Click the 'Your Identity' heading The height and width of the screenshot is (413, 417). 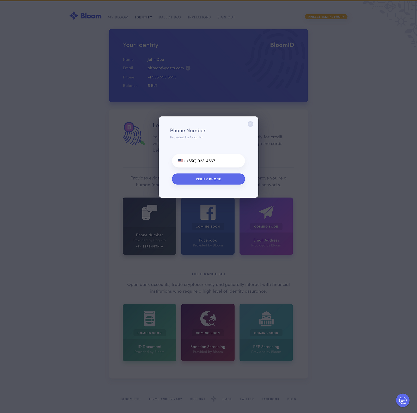[141, 45]
